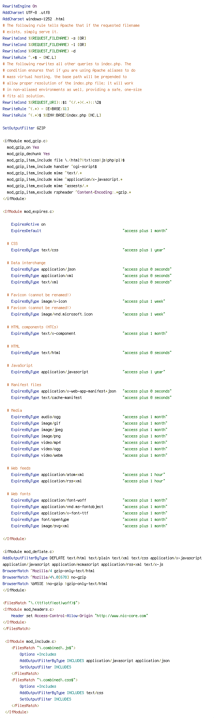Screen dimensions: 214x718
Task: Click the mod_gzip_on Yes setting
Action: click(23, 147)
